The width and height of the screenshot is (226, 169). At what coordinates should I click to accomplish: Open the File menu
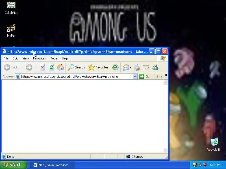[x=6, y=58]
